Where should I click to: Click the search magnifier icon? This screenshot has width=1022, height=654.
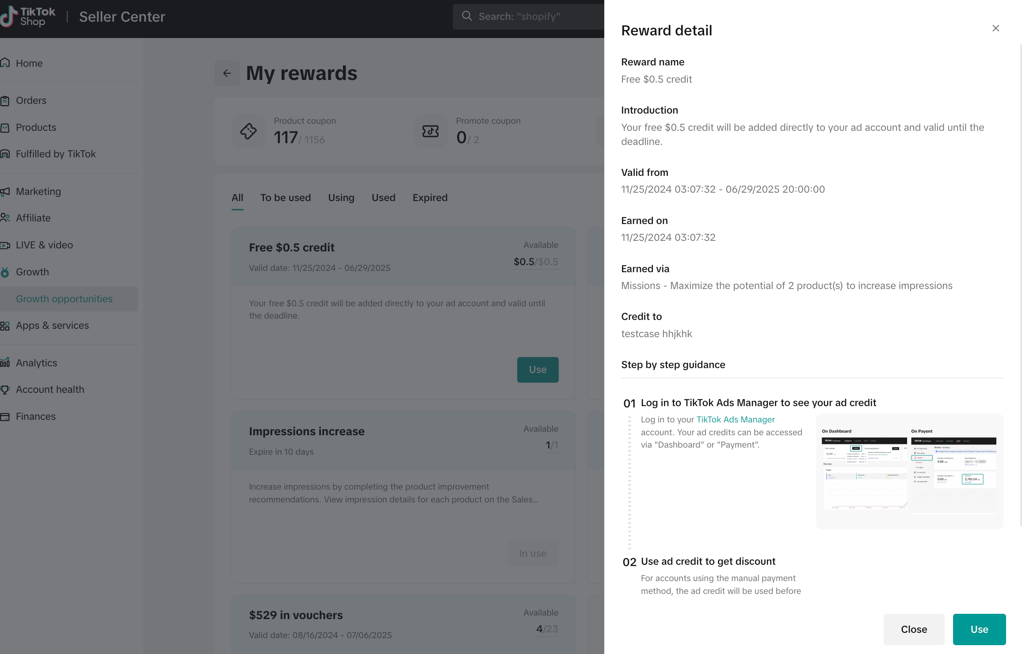pos(467,16)
